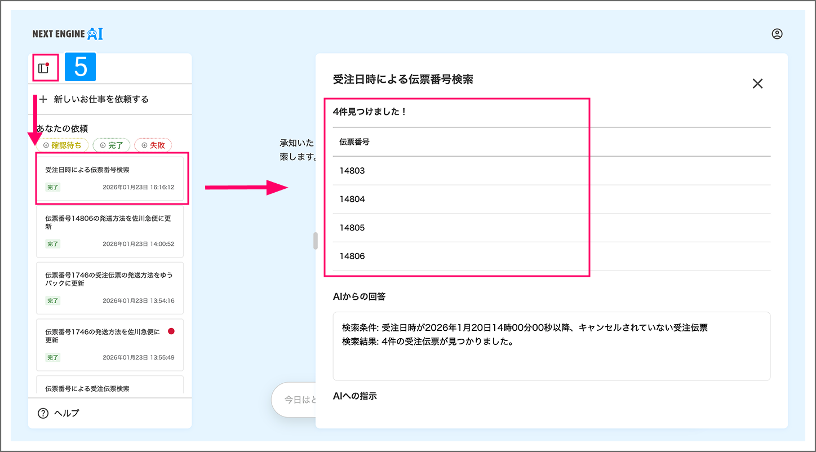Click the 伝票番号 column header
816x452 pixels.
pyautogui.click(x=354, y=142)
